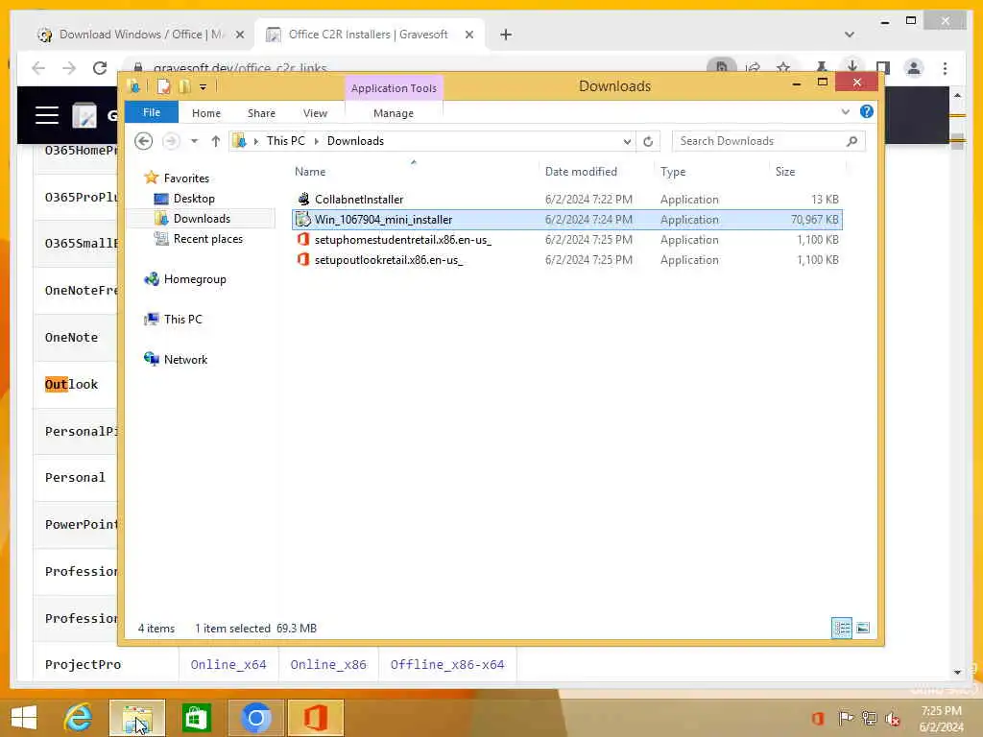Image resolution: width=983 pixels, height=737 pixels.
Task: Show Chrome downloads arrow
Action: [852, 66]
